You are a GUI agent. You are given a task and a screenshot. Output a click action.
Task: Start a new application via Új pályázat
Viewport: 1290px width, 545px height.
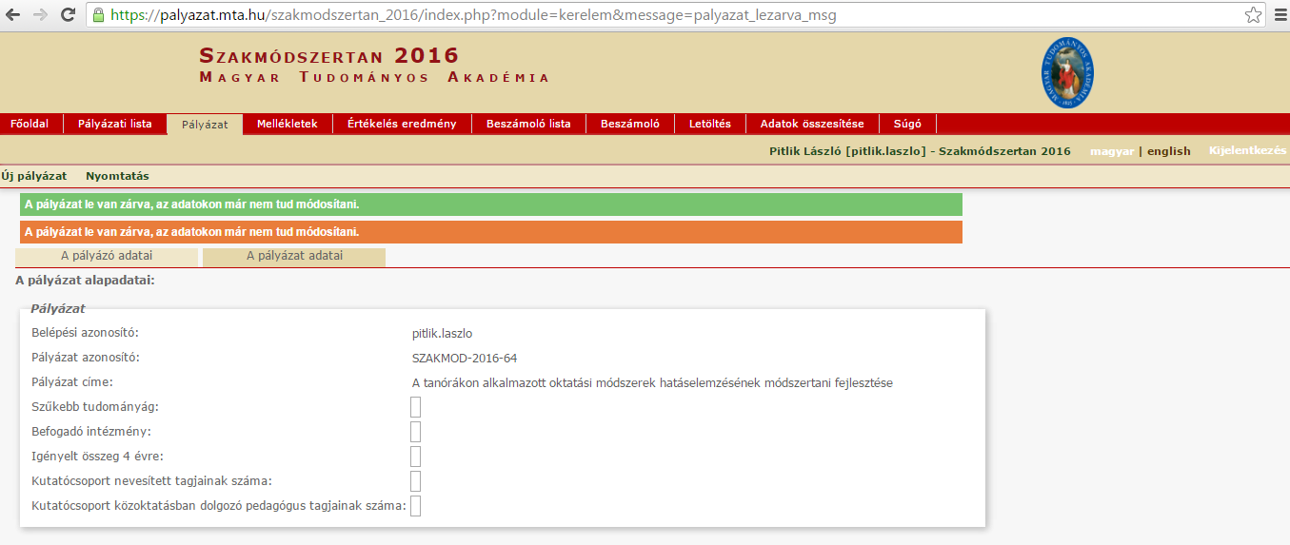33,176
